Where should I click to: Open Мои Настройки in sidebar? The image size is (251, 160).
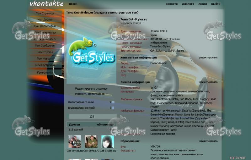(x=45, y=65)
